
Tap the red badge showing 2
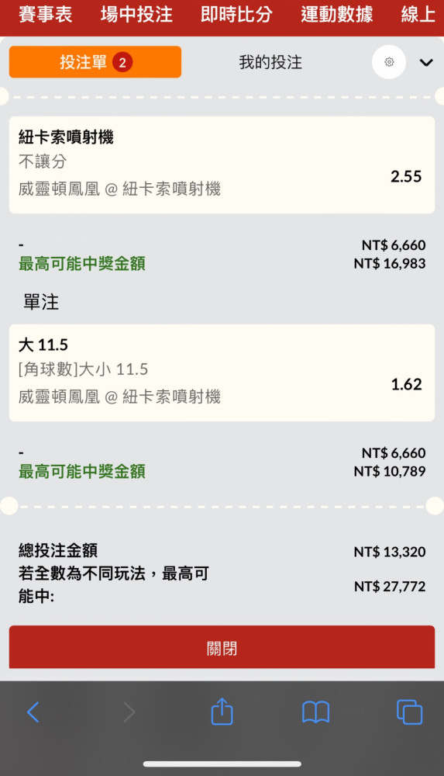click(122, 62)
